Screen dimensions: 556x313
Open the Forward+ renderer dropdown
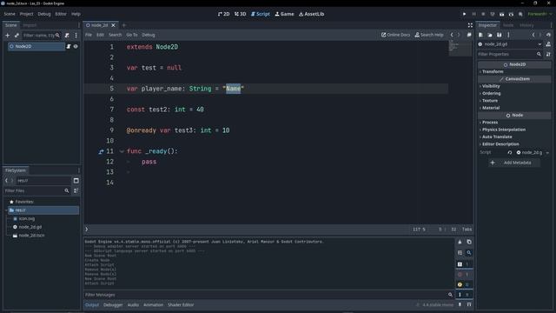click(x=539, y=14)
